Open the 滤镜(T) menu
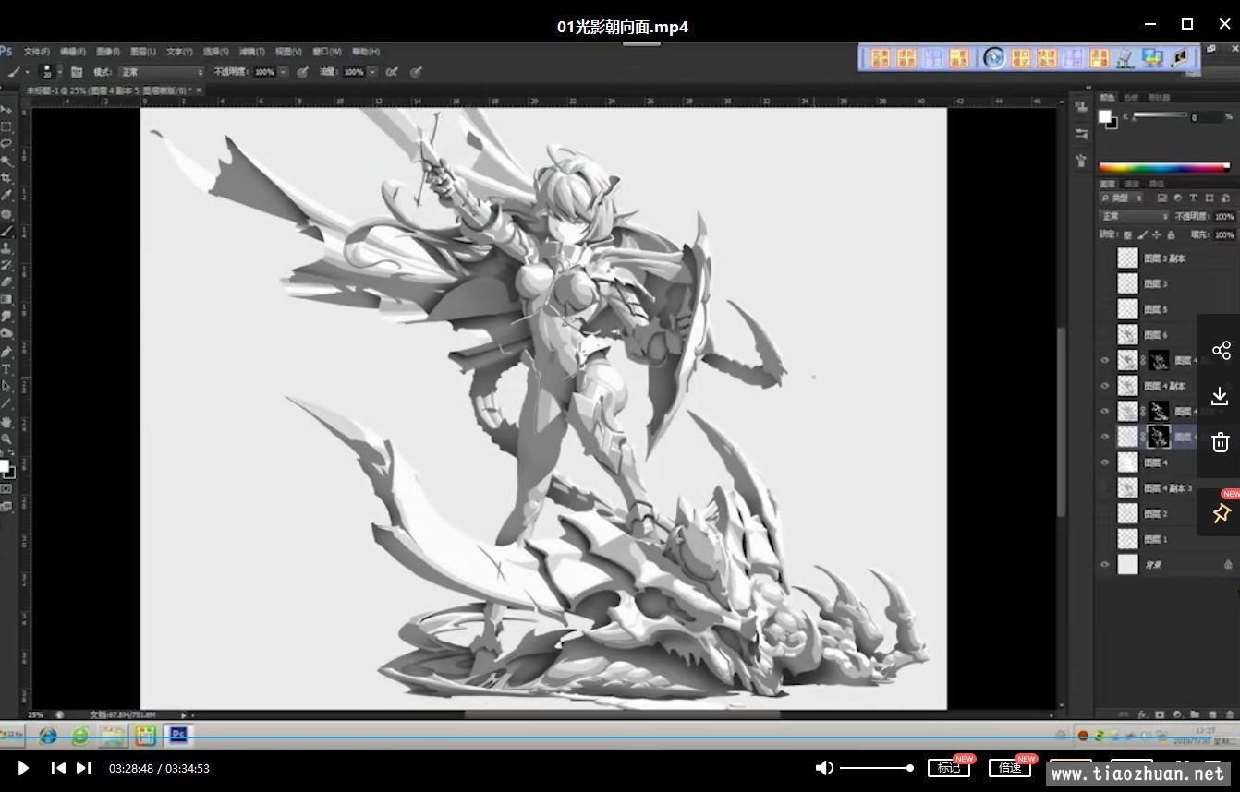The width and height of the screenshot is (1240, 792). 251,52
